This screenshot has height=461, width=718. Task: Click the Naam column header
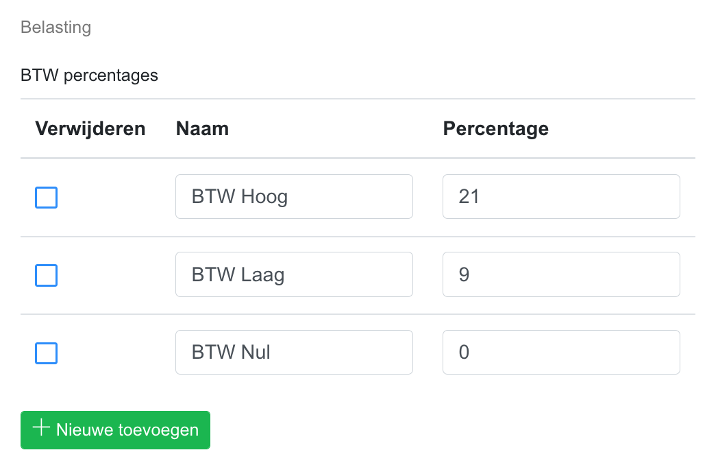(202, 128)
